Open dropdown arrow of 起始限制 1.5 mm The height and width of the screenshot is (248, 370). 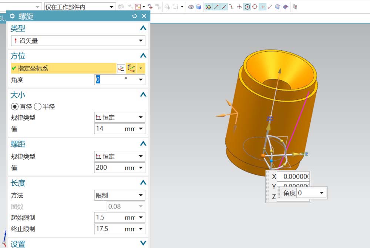(141, 217)
